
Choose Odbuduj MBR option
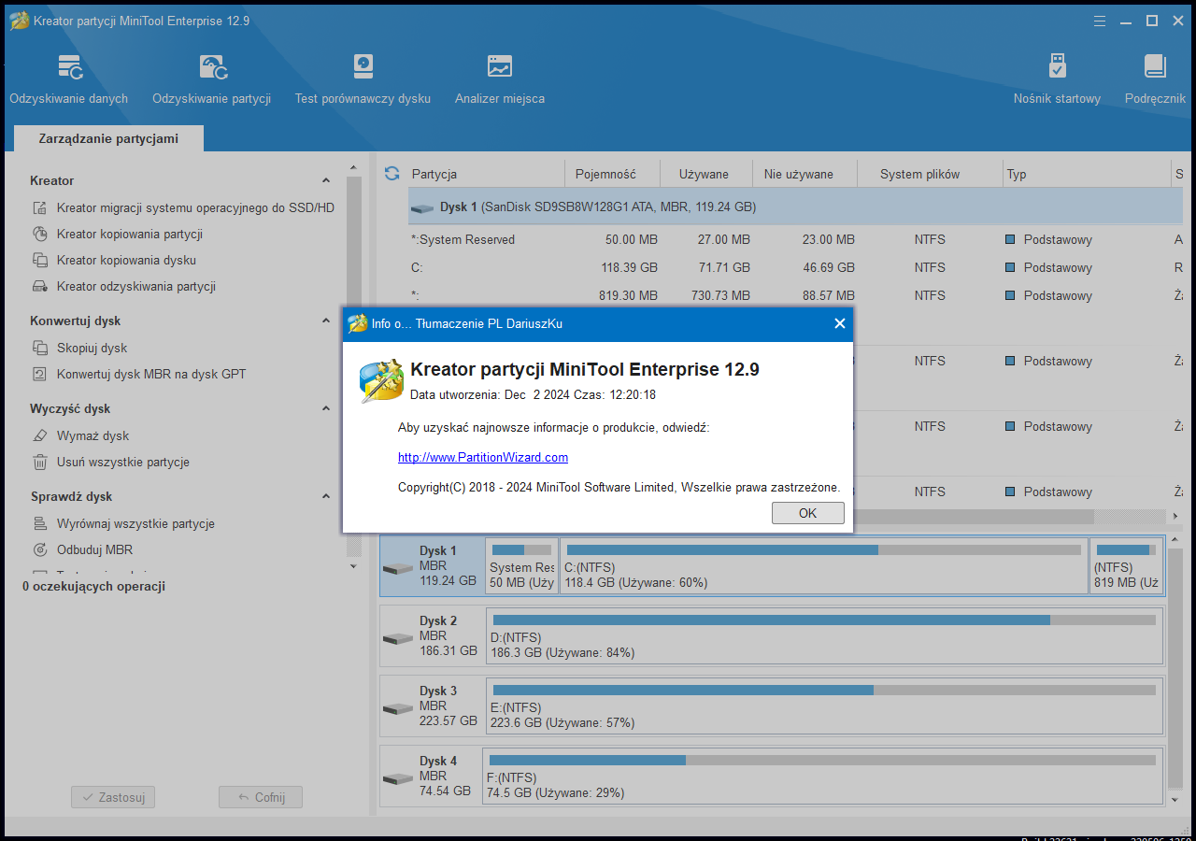point(82,550)
